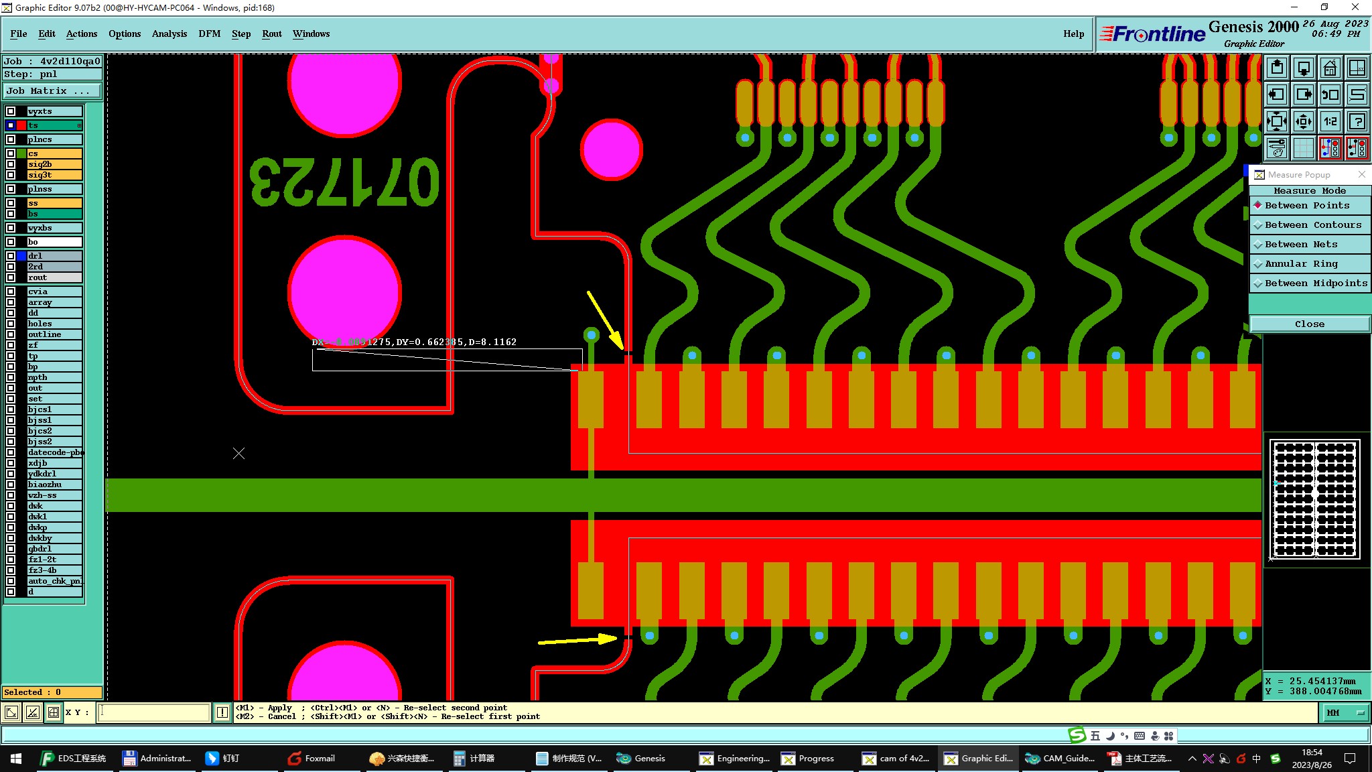The image size is (1372, 772).
Task: Click the exclamation mark icon
Action: click(x=222, y=712)
